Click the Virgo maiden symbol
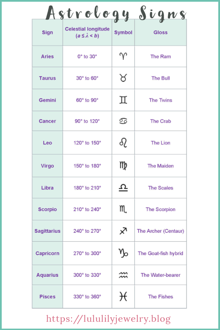This screenshot has height=330, width=220. (x=123, y=166)
